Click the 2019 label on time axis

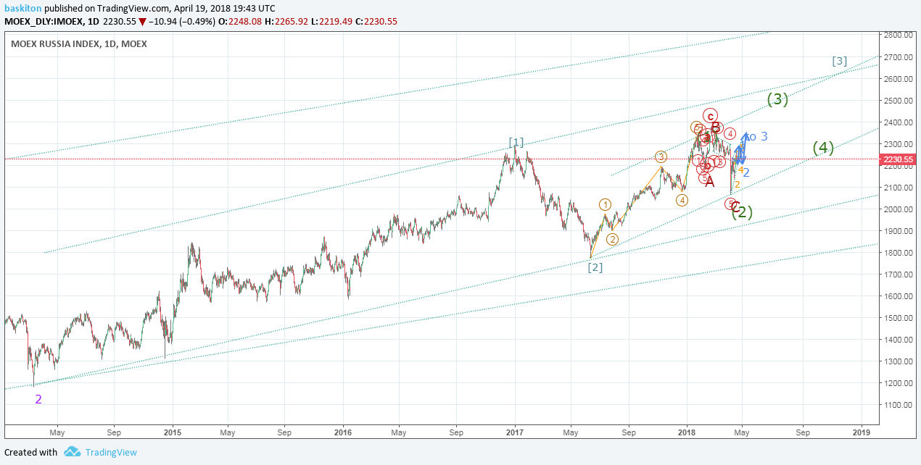(862, 431)
